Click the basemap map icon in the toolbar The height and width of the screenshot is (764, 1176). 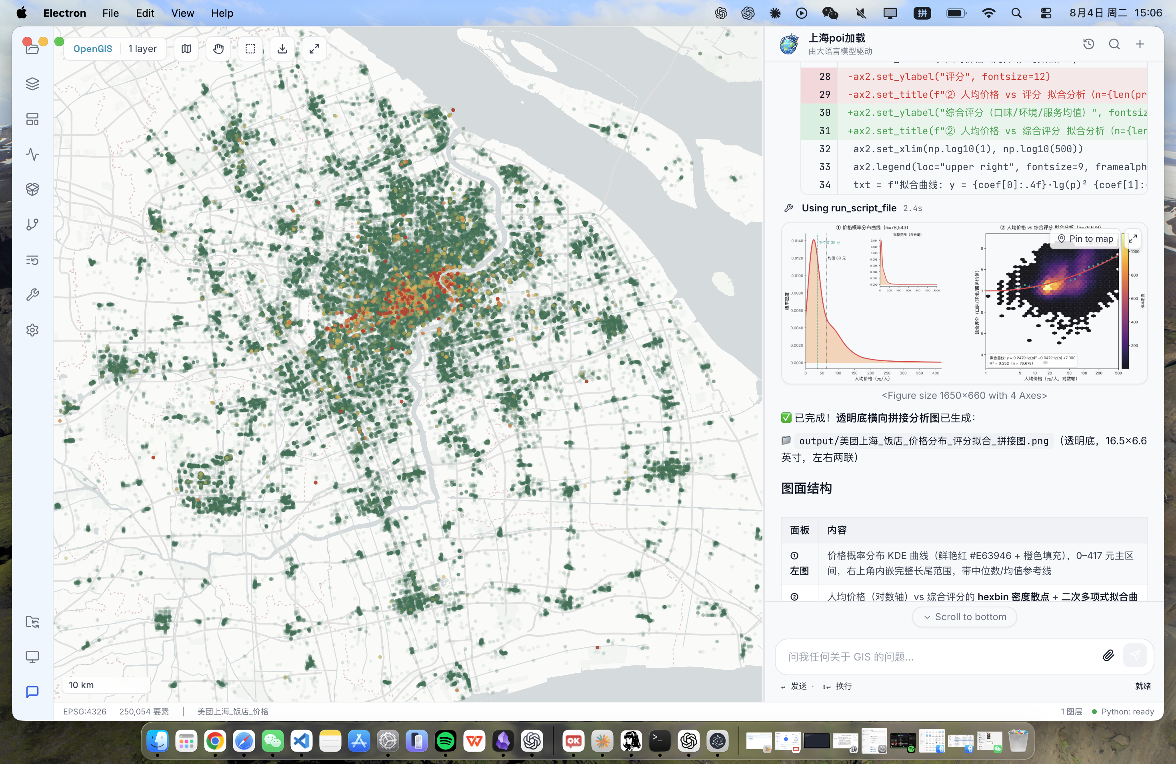pos(186,48)
